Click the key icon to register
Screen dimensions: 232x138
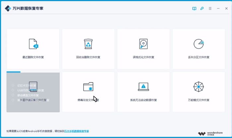tap(202, 9)
